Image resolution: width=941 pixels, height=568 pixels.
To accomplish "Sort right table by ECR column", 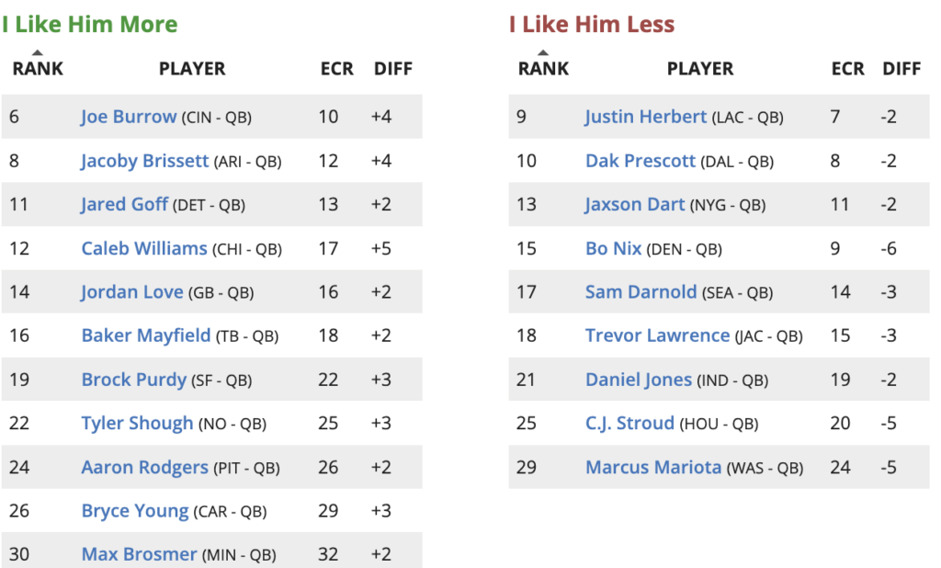I will (x=847, y=69).
